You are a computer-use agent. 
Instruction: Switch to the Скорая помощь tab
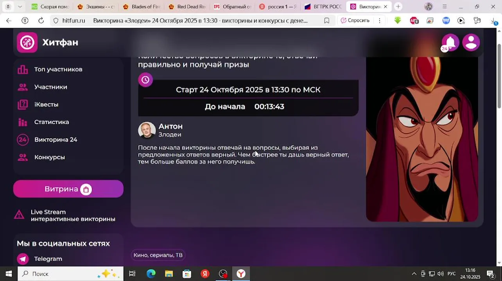pos(50,7)
